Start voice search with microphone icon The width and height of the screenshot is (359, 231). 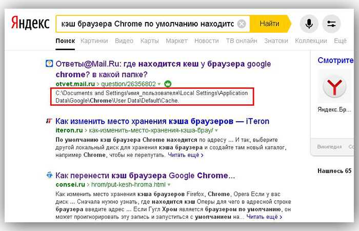tap(309, 24)
